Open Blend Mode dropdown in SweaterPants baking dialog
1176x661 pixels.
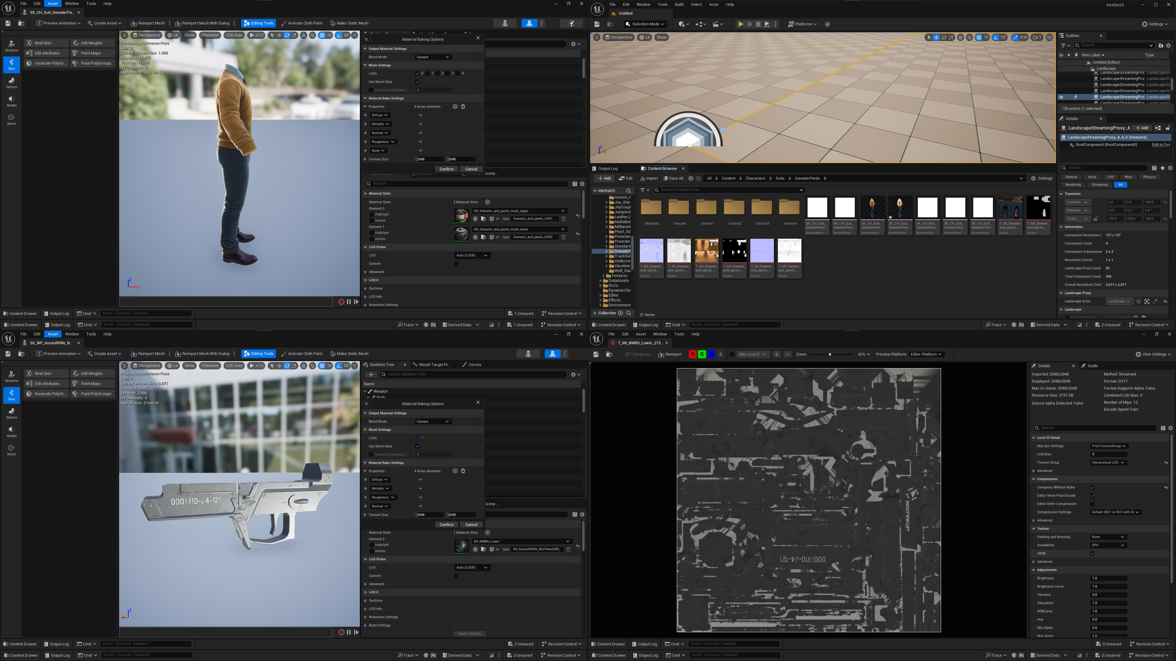[x=433, y=57]
